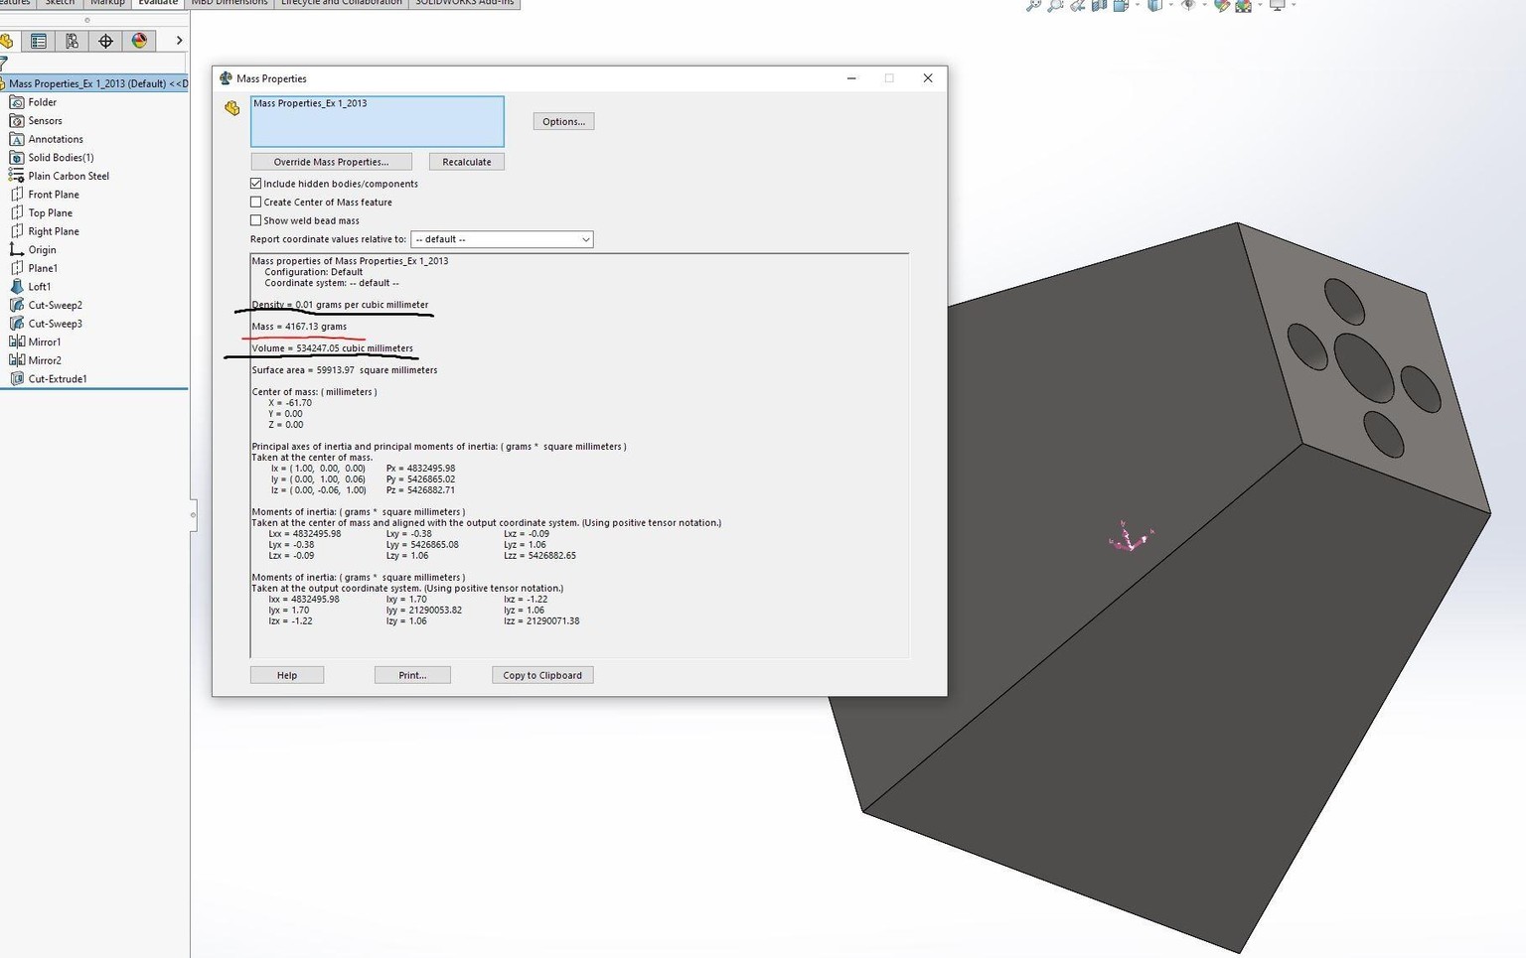Open the Display Style tool
This screenshot has width=1526, height=958.
[x=1154, y=5]
